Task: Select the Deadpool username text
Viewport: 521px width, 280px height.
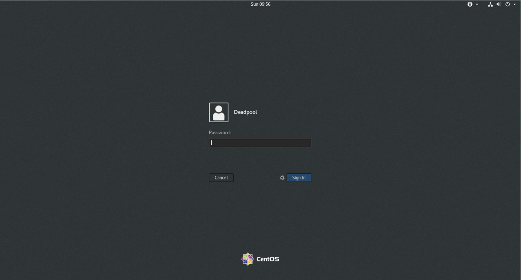Action: [x=245, y=112]
